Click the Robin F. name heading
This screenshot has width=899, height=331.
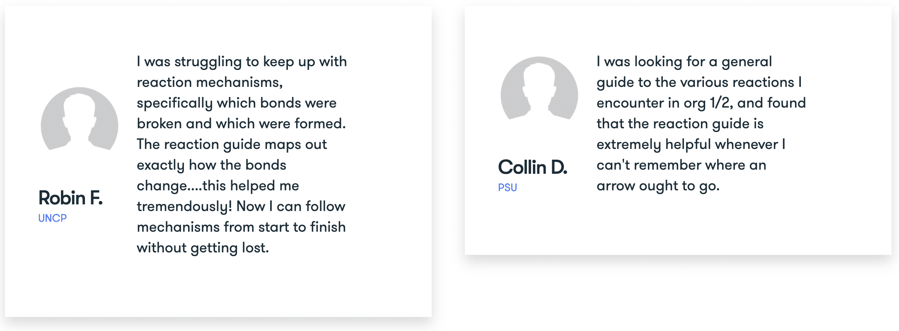pyautogui.click(x=70, y=198)
